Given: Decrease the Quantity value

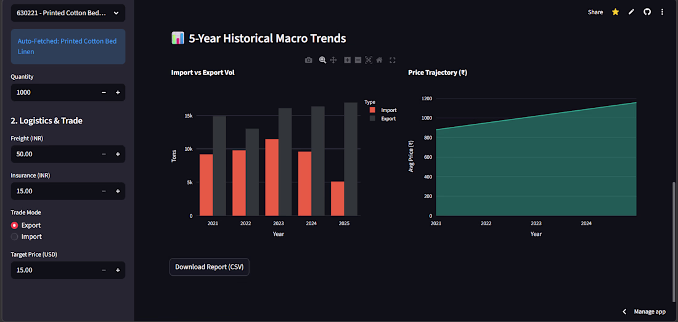Looking at the screenshot, I should 104,92.
